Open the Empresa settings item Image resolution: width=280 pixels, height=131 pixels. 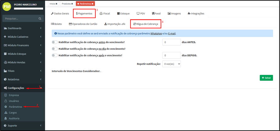point(14,95)
